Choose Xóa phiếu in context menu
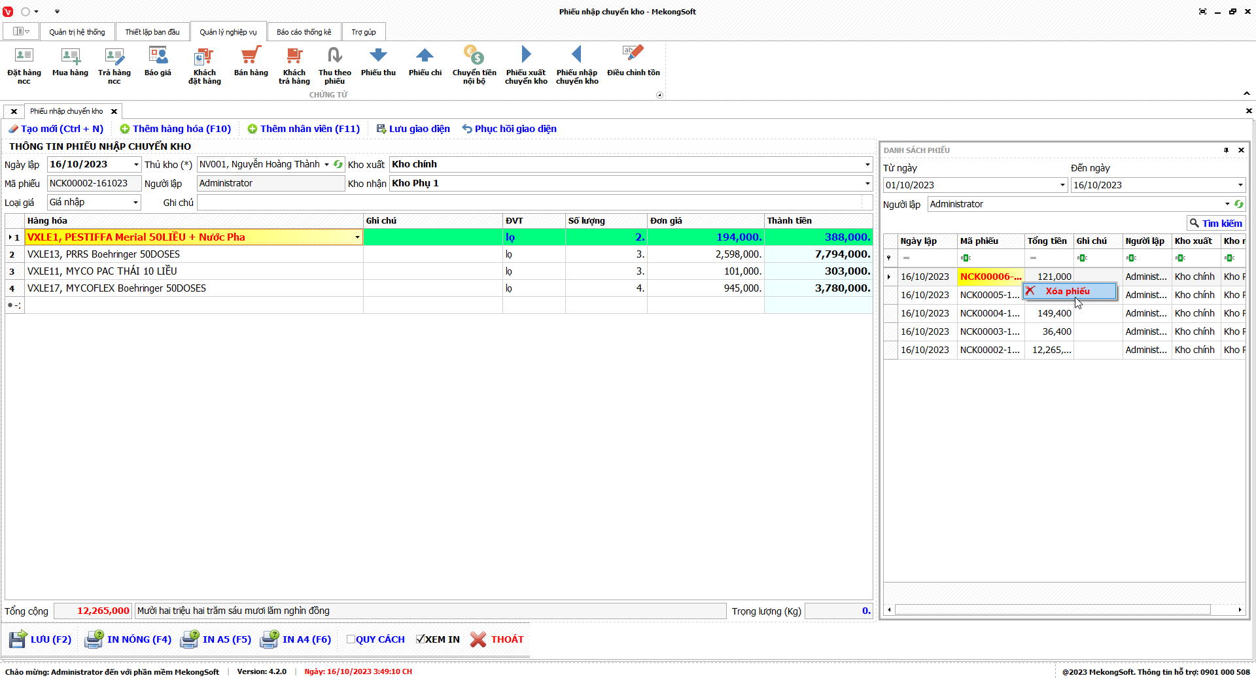Image resolution: width=1256 pixels, height=678 pixels. click(x=1069, y=292)
